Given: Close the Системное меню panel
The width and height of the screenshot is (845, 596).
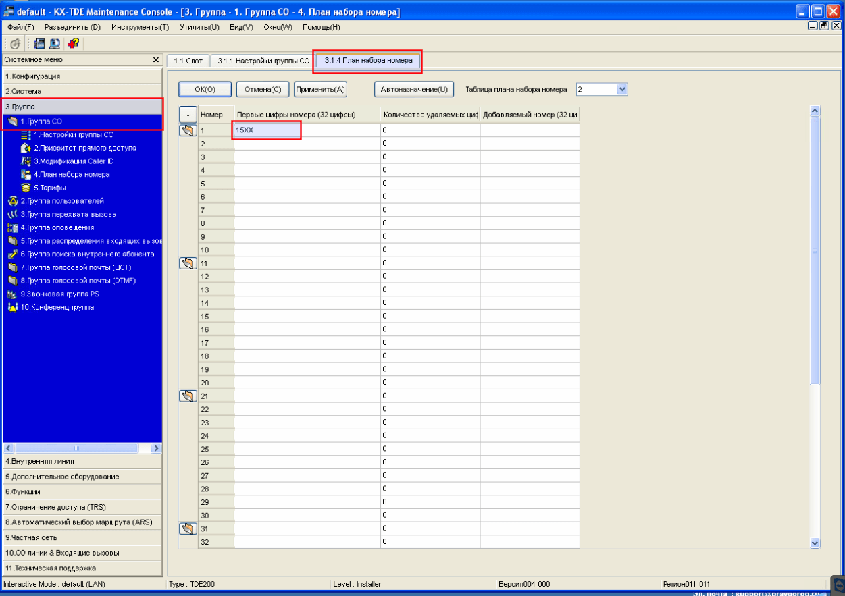Looking at the screenshot, I should point(156,60).
